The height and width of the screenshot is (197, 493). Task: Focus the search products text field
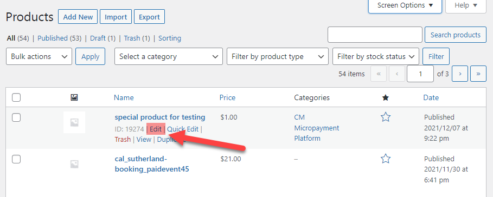click(375, 35)
